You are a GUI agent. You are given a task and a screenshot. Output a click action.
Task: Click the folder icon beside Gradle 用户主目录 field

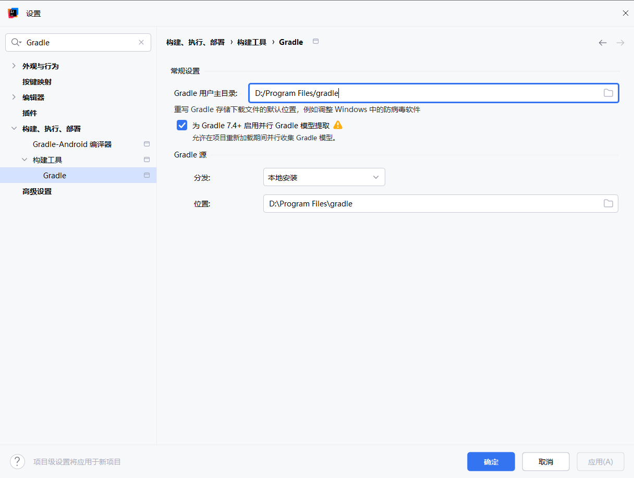coord(608,92)
